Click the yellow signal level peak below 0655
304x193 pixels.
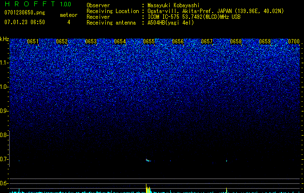pos(148,188)
